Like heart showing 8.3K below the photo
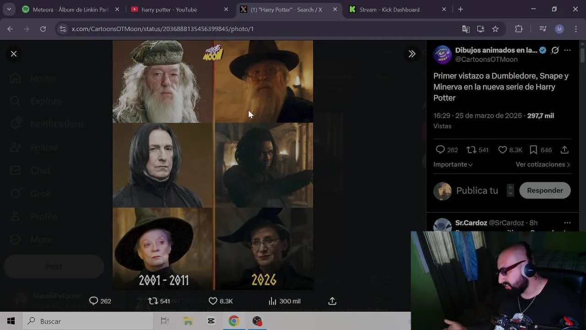The height and width of the screenshot is (330, 586). pos(213,301)
